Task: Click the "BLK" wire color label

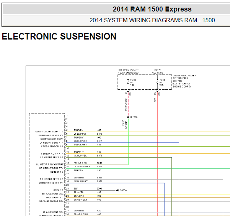Action: click(x=76, y=188)
